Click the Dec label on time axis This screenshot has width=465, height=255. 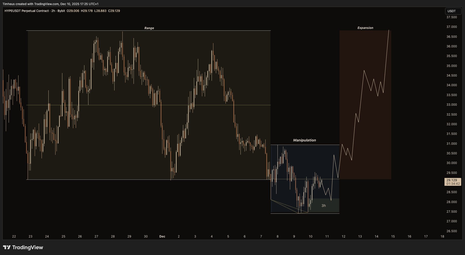click(162, 236)
